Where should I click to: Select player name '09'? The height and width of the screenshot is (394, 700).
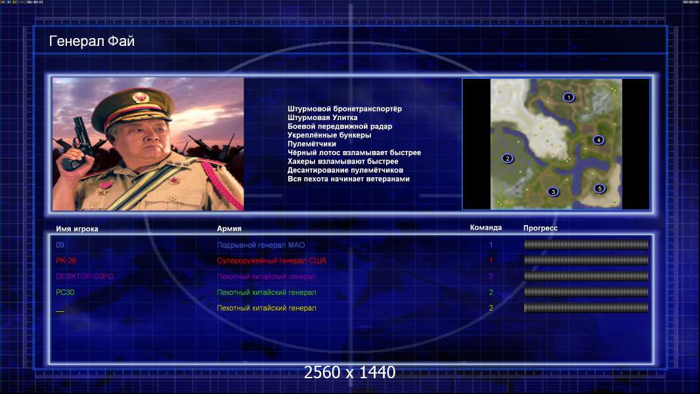(60, 245)
